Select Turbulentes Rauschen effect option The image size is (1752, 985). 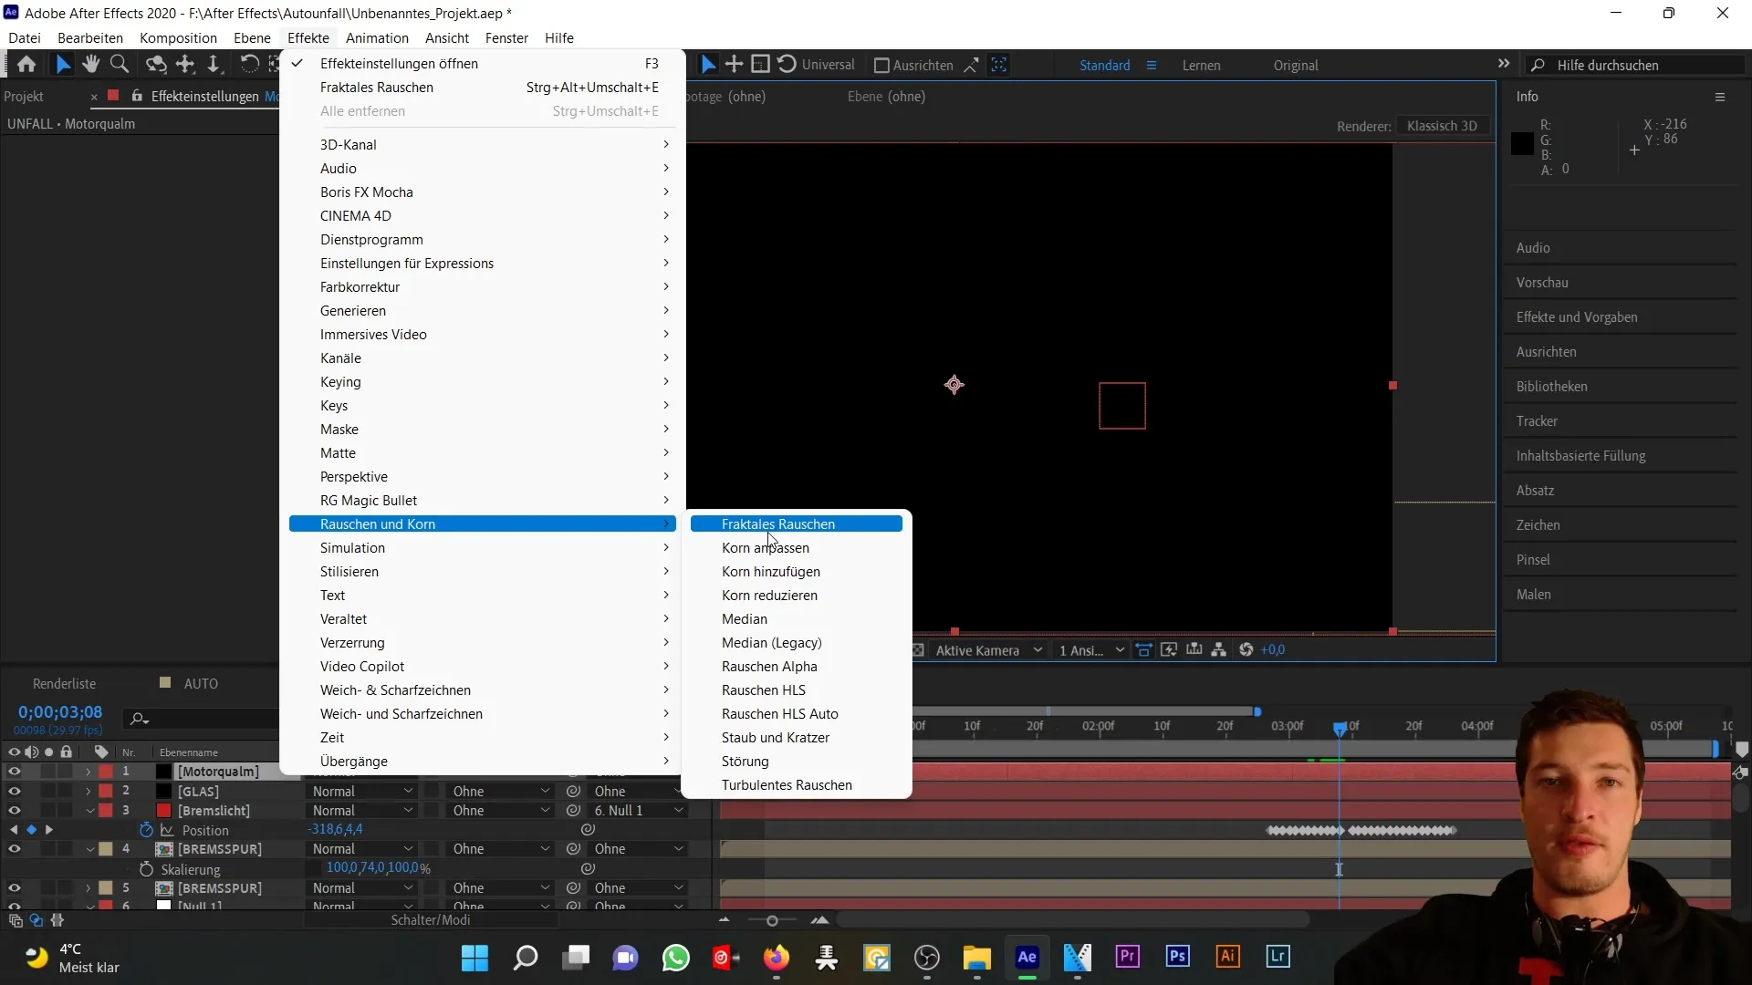[787, 784]
